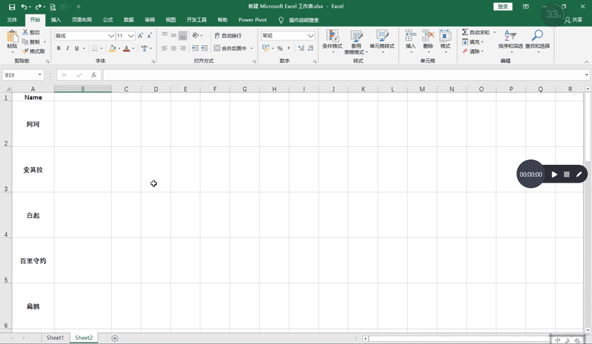The height and width of the screenshot is (344, 592).
Task: Switch to the Formulas (公式) tab
Action: click(x=108, y=20)
